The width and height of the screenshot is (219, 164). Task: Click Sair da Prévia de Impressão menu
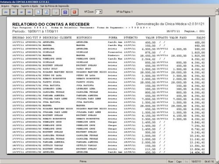coord(55,6)
